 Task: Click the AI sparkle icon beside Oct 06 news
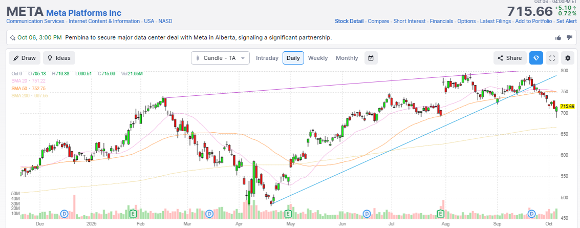click(x=13, y=38)
